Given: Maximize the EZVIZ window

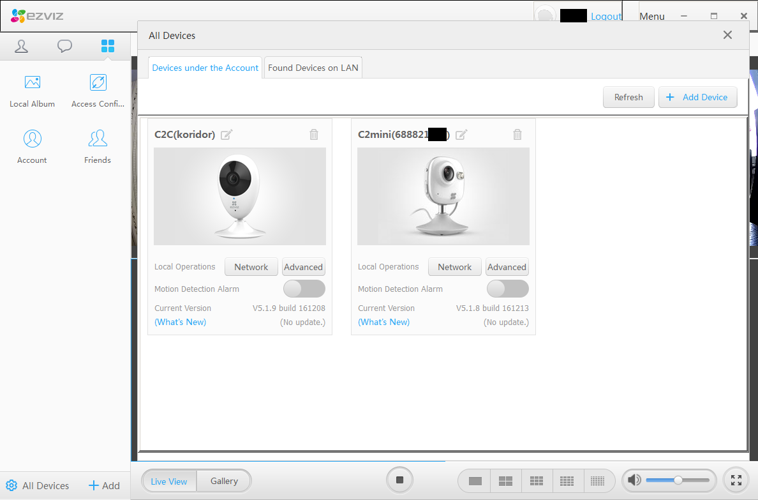Looking at the screenshot, I should point(714,16).
